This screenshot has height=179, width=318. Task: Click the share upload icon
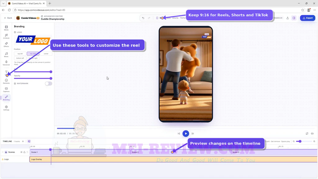click(288, 18)
